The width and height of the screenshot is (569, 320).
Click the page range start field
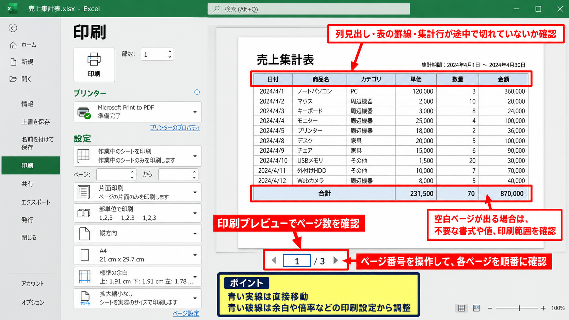coord(116,174)
